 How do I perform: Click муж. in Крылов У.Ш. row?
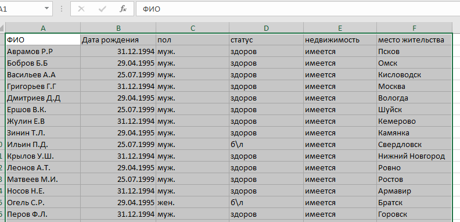tap(193, 156)
